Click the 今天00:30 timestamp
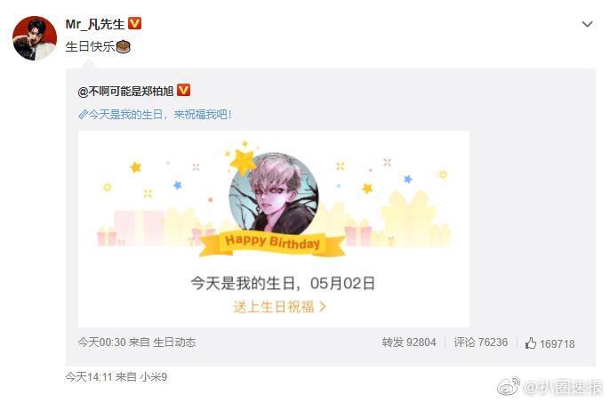 (x=102, y=343)
